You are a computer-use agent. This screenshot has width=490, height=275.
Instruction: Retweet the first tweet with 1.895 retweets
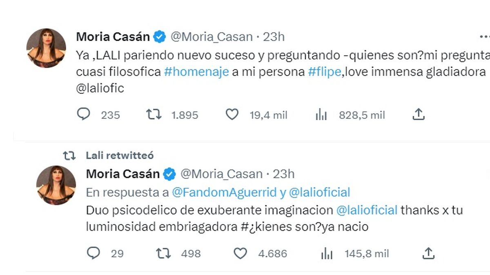click(x=153, y=115)
